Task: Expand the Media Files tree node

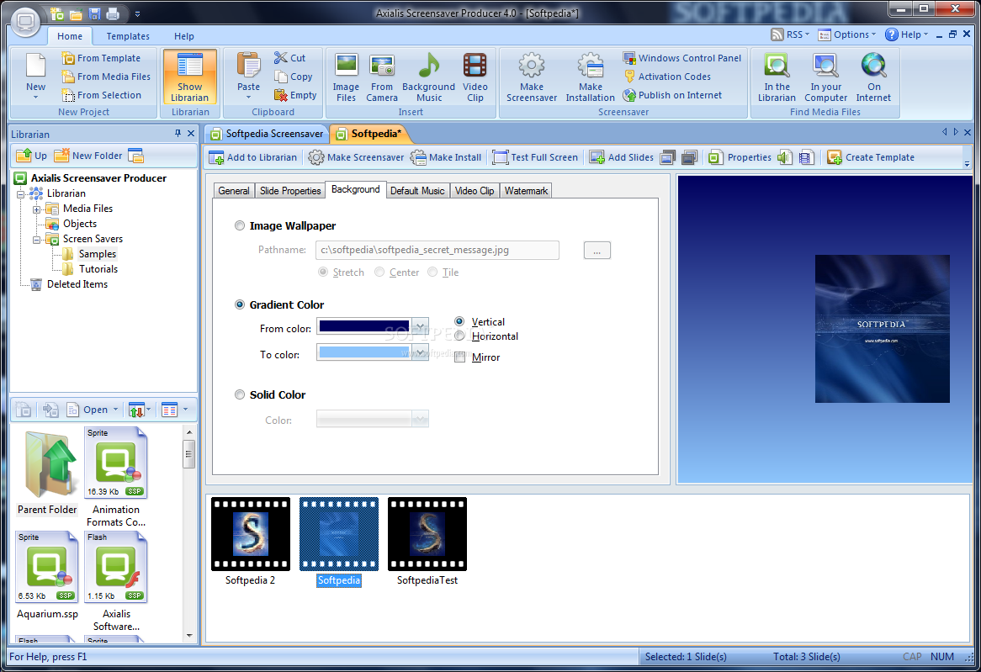Action: coord(36,209)
